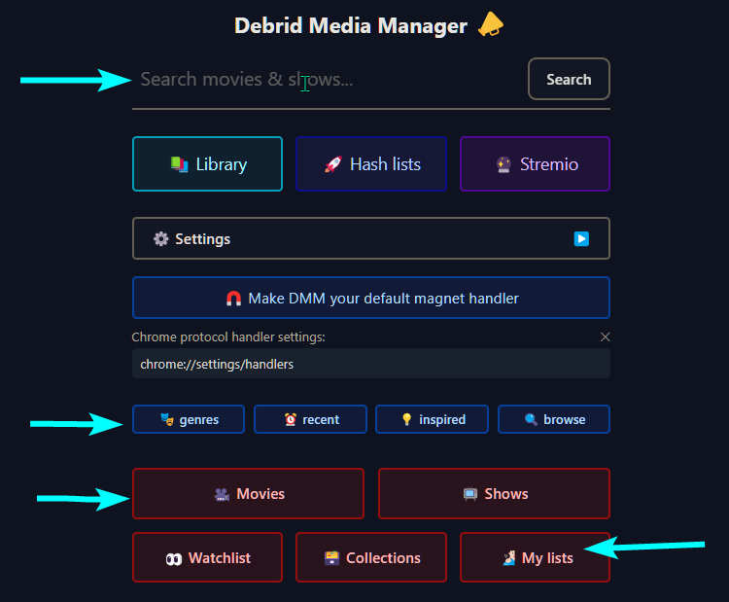This screenshot has width=729, height=602.
Task: Open the Library section
Action: 207,163
